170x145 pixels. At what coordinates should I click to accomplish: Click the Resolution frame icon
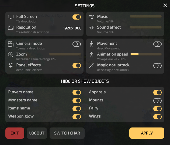(11, 28)
